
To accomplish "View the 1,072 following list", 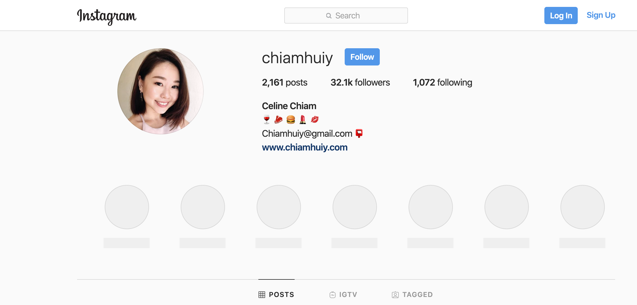I will [x=443, y=83].
